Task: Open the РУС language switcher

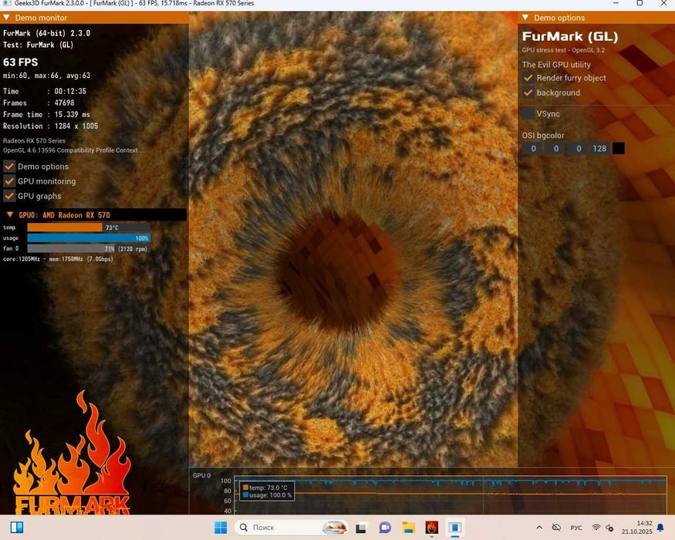Action: pyautogui.click(x=576, y=528)
